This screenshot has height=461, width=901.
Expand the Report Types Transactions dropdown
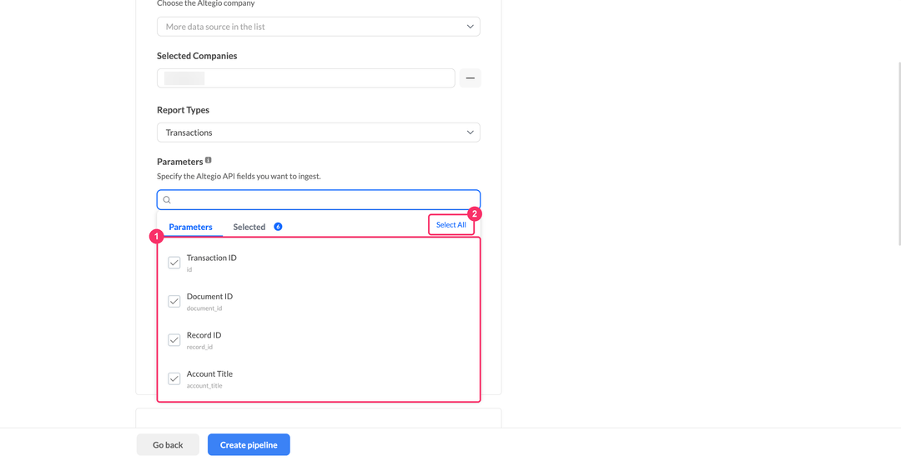[319, 133]
